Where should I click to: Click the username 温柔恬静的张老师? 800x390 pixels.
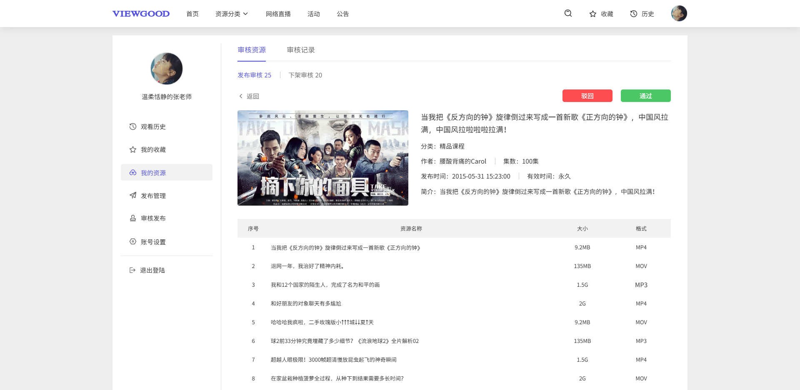click(x=167, y=97)
